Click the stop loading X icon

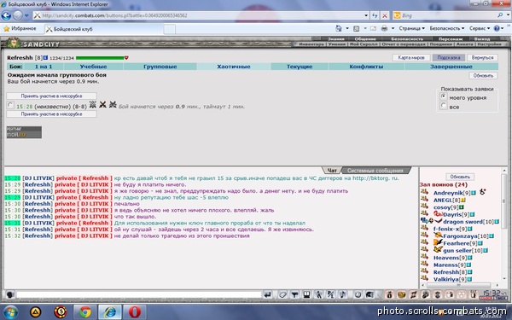tap(385, 15)
